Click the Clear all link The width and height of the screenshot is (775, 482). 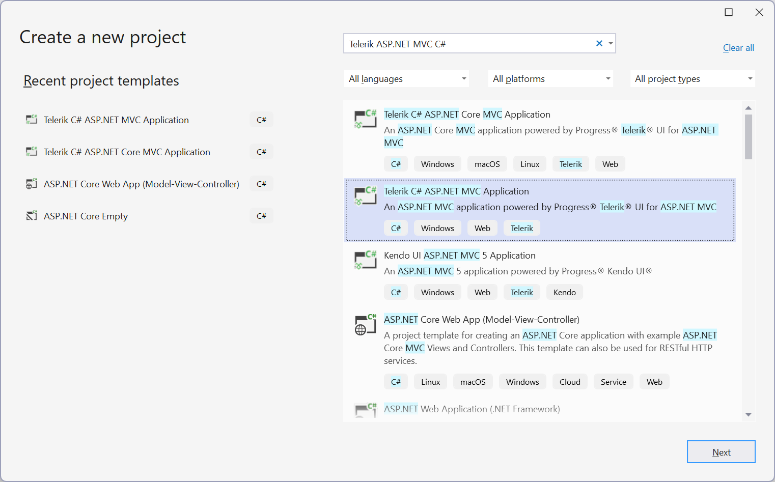738,47
